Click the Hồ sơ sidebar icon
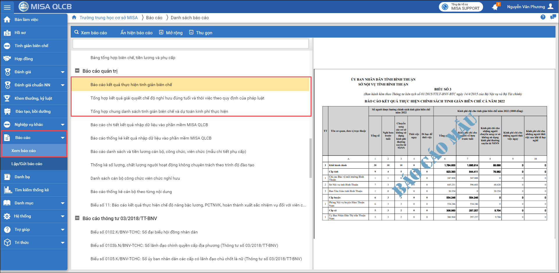 [x=7, y=33]
